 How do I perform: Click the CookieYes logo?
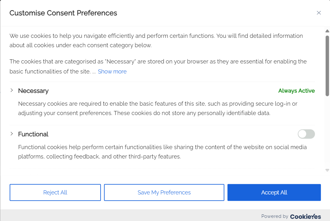[305, 216]
